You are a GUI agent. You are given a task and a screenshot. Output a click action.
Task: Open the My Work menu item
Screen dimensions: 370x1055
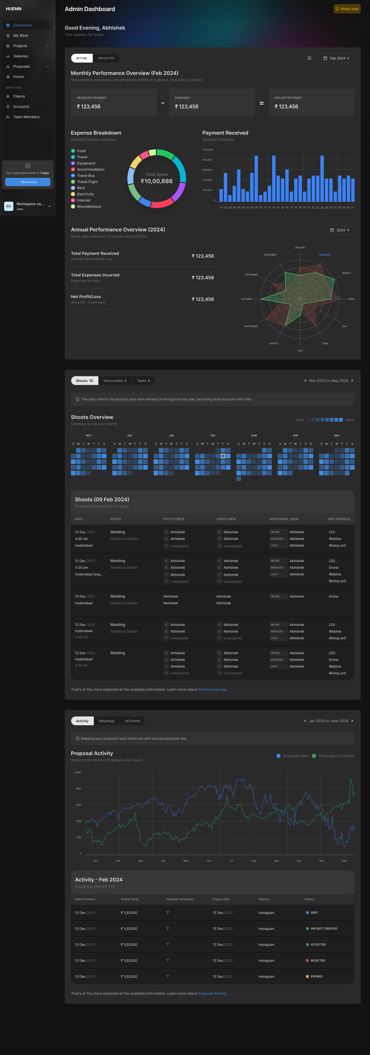click(x=28, y=36)
